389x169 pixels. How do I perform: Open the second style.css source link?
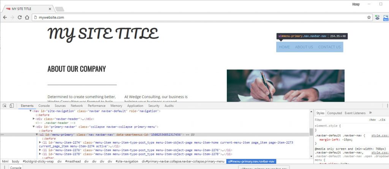pos(380,153)
